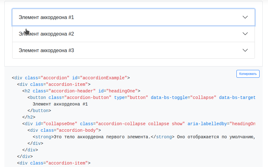Click heading text Элемент аккордеона #2
Image resolution: width=268 pixels, height=167 pixels.
point(46,34)
